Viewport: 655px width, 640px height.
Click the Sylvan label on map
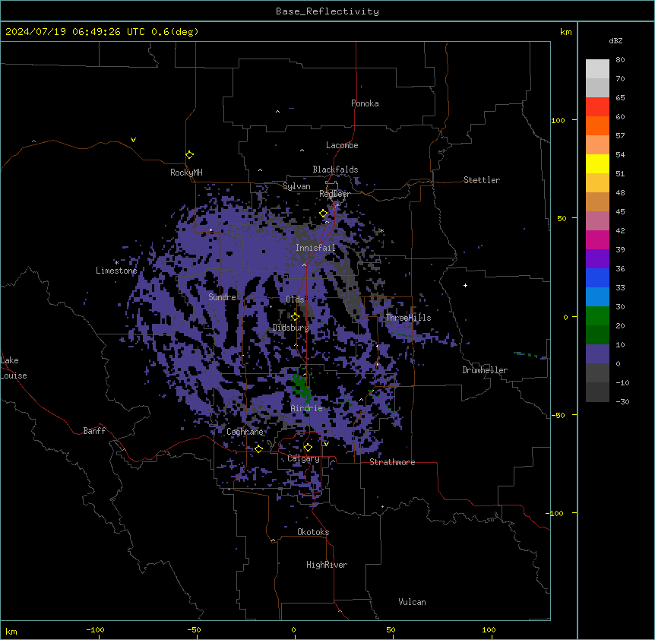(296, 186)
